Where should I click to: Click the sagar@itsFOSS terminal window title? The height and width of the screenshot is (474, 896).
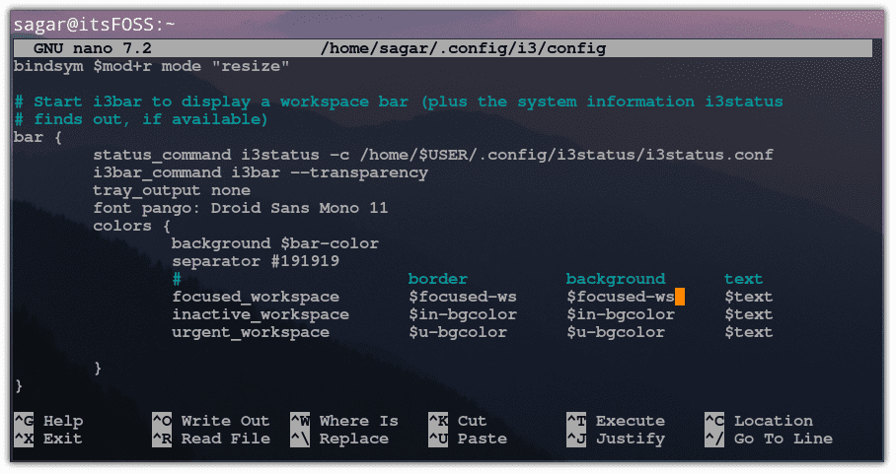tap(94, 24)
